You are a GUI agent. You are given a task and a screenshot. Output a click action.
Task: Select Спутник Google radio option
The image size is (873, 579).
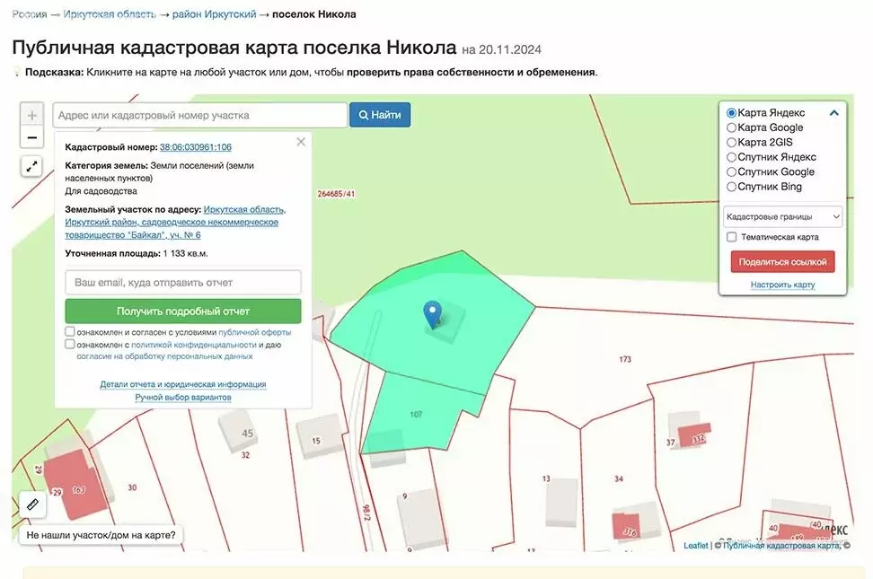coord(732,172)
